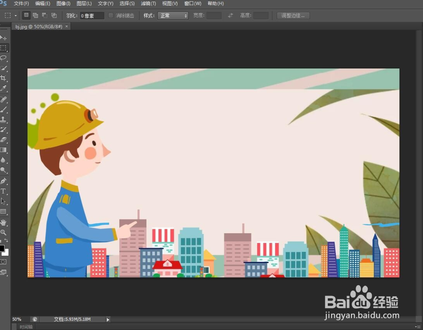423x330 pixels.
Task: Select the Brush tool
Action: click(4, 110)
